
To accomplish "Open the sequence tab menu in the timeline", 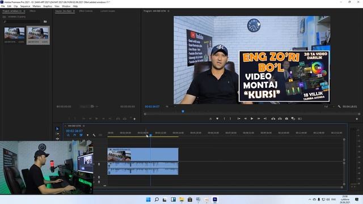I will [83, 126].
